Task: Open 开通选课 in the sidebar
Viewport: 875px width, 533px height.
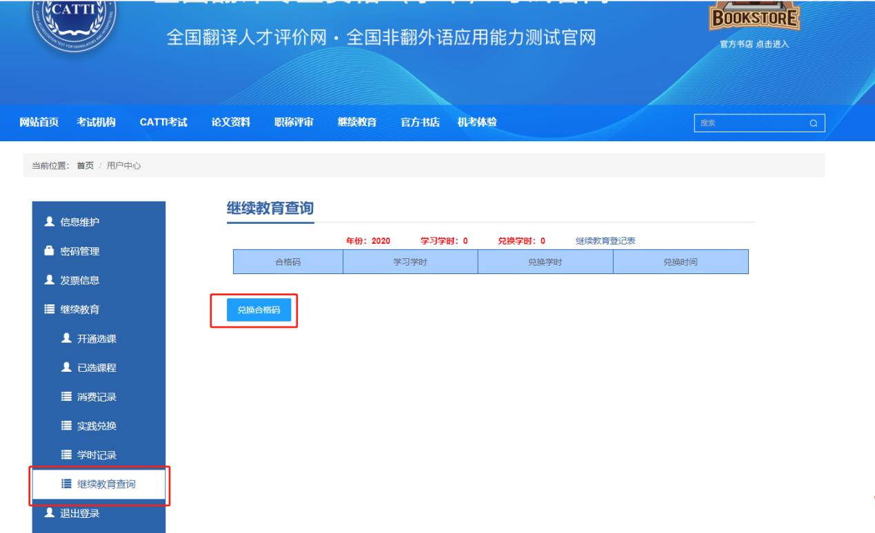Action: pyautogui.click(x=97, y=339)
